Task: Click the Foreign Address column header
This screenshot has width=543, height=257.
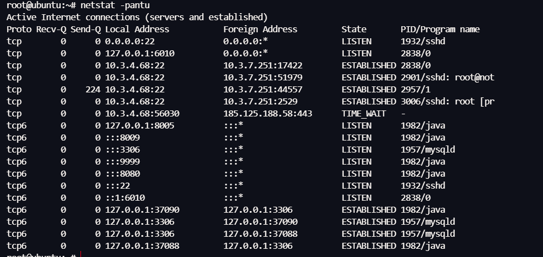Action: (260, 30)
